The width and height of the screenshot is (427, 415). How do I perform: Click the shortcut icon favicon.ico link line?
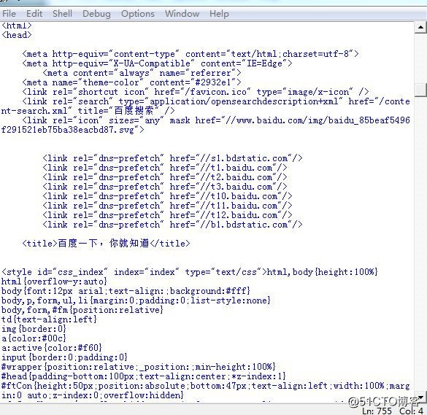pyautogui.click(x=196, y=92)
